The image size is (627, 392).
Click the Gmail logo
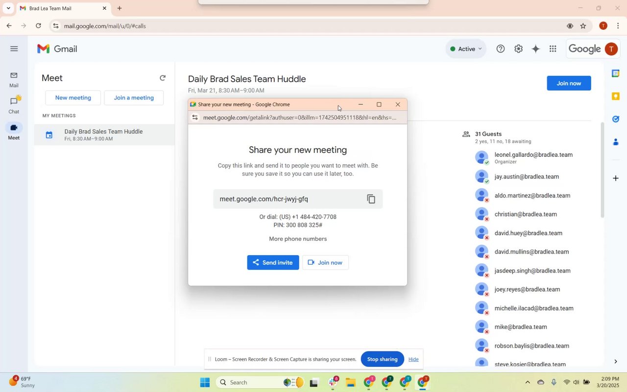click(57, 49)
